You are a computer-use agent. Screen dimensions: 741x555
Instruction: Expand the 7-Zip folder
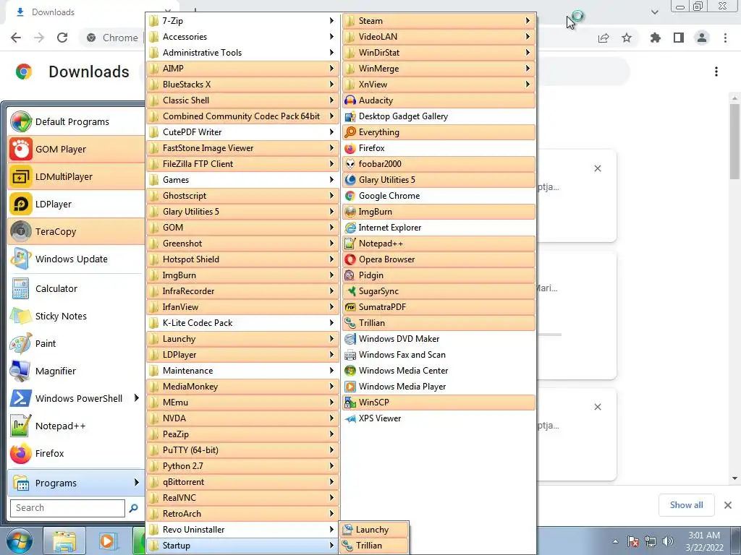pyautogui.click(x=243, y=21)
